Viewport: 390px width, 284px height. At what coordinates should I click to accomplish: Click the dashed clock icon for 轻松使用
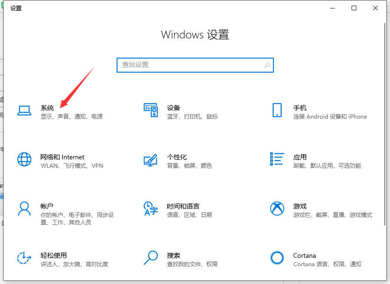(x=24, y=258)
